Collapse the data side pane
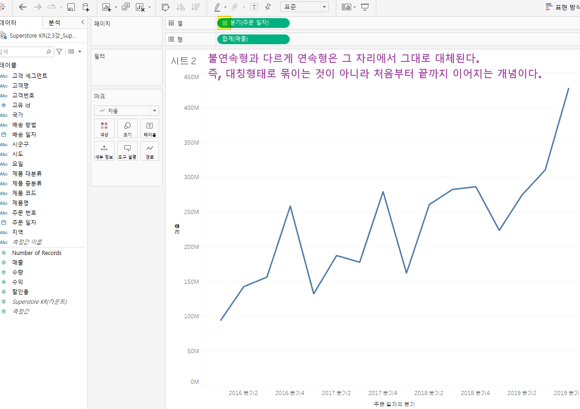 tap(83, 22)
